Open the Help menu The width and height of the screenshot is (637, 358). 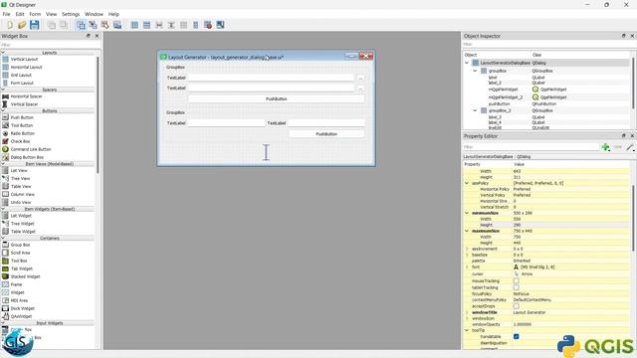point(113,14)
